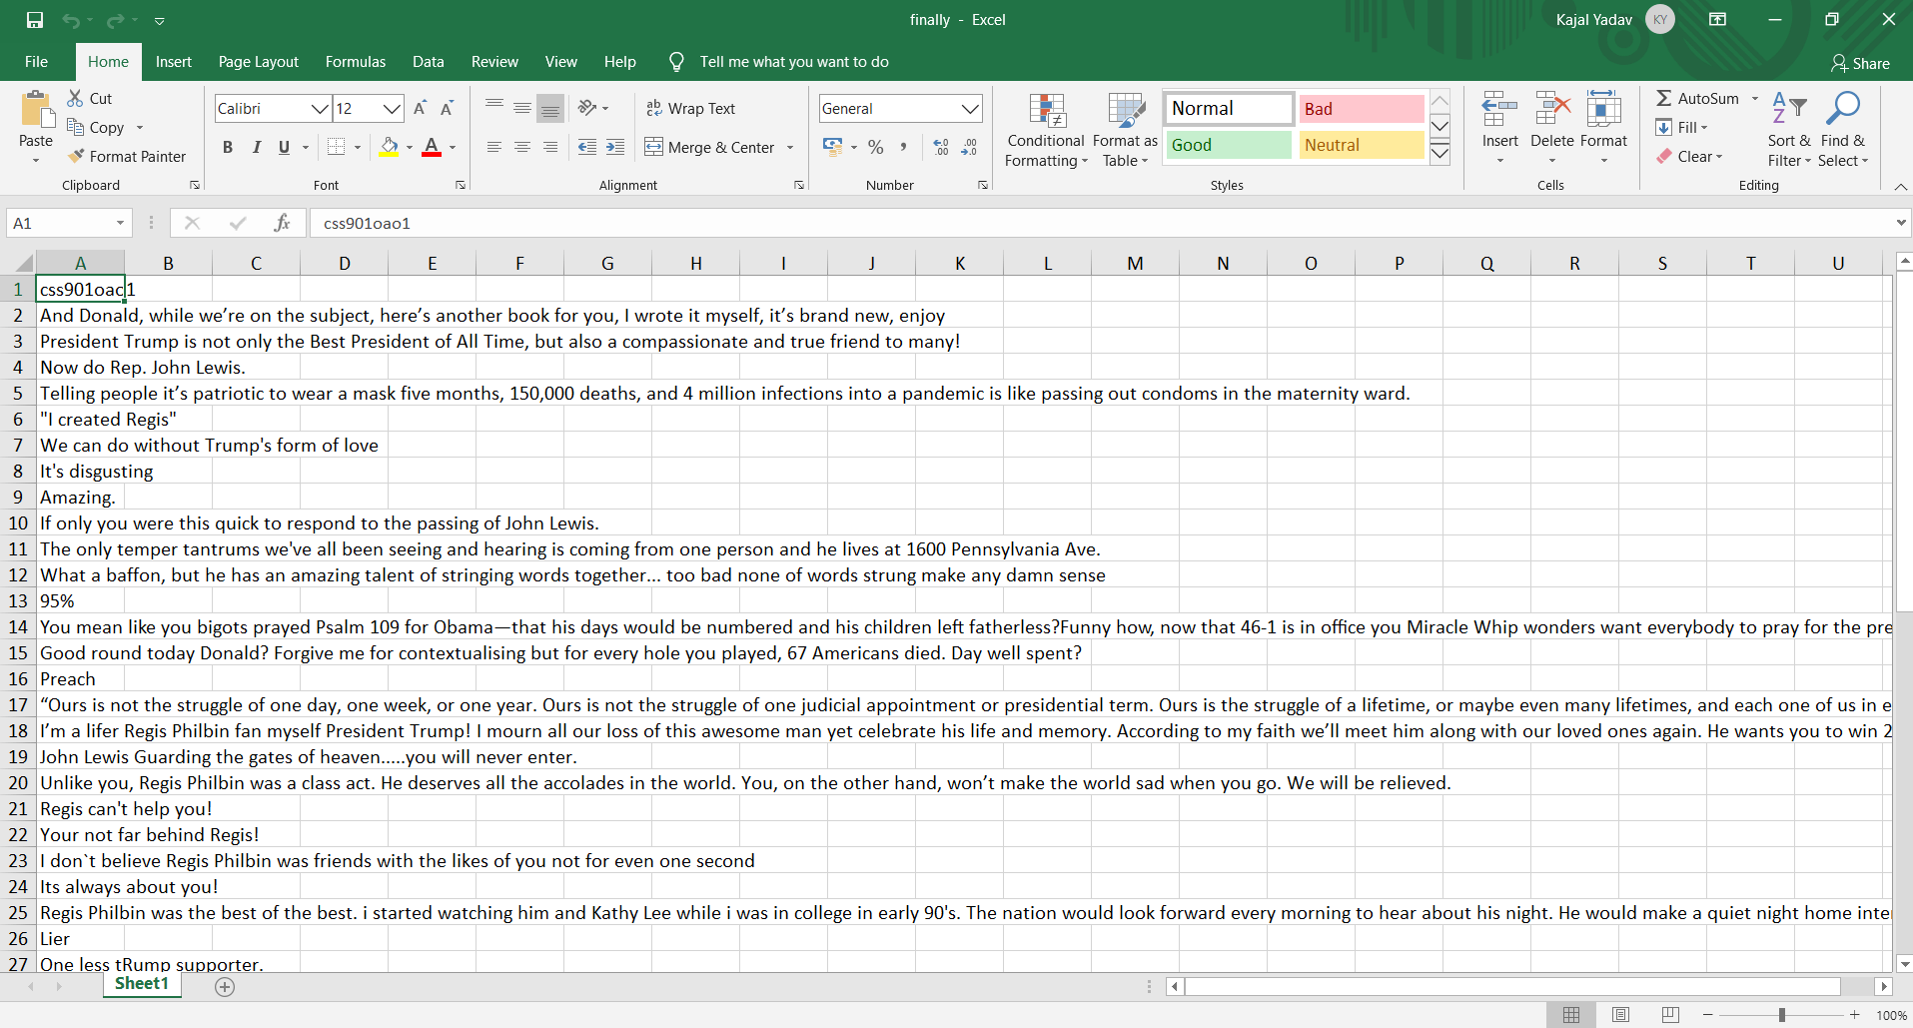Toggle Bold formatting
Image resolution: width=1913 pixels, height=1028 pixels.
pos(228,147)
